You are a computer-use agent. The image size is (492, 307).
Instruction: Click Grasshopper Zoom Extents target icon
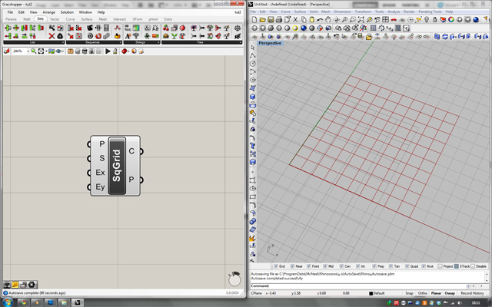tap(41, 51)
